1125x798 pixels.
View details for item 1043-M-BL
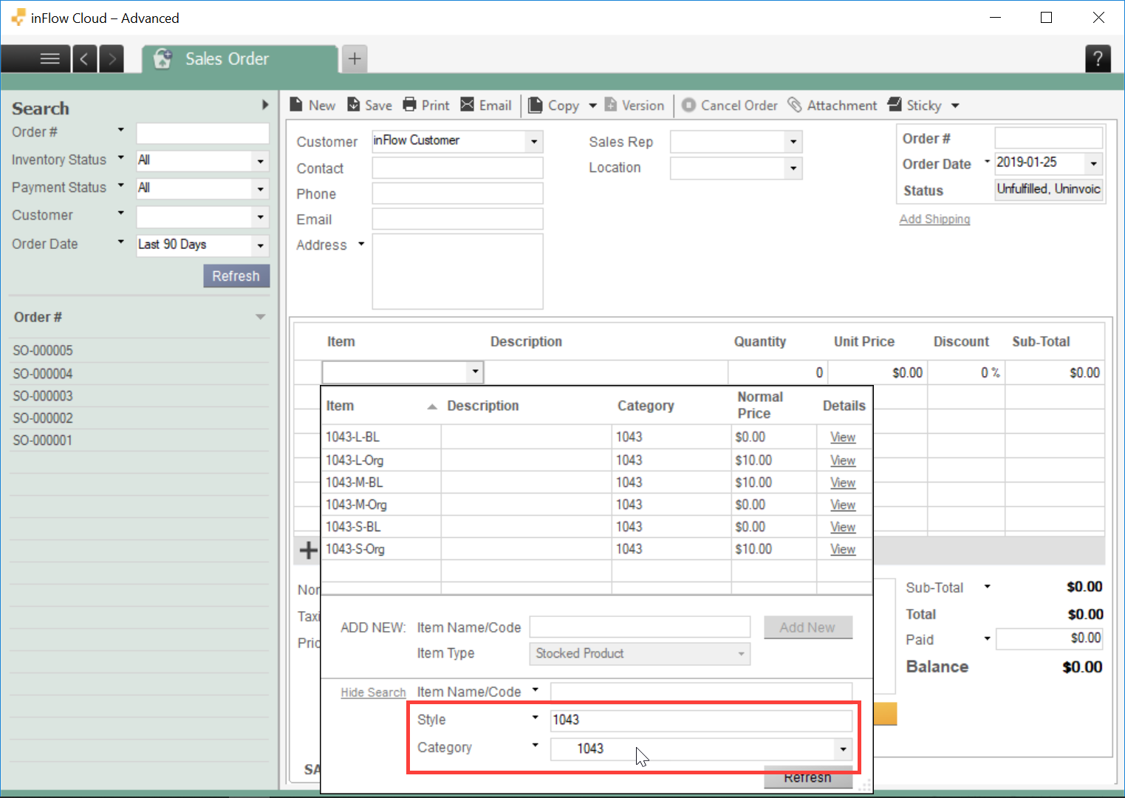click(843, 482)
